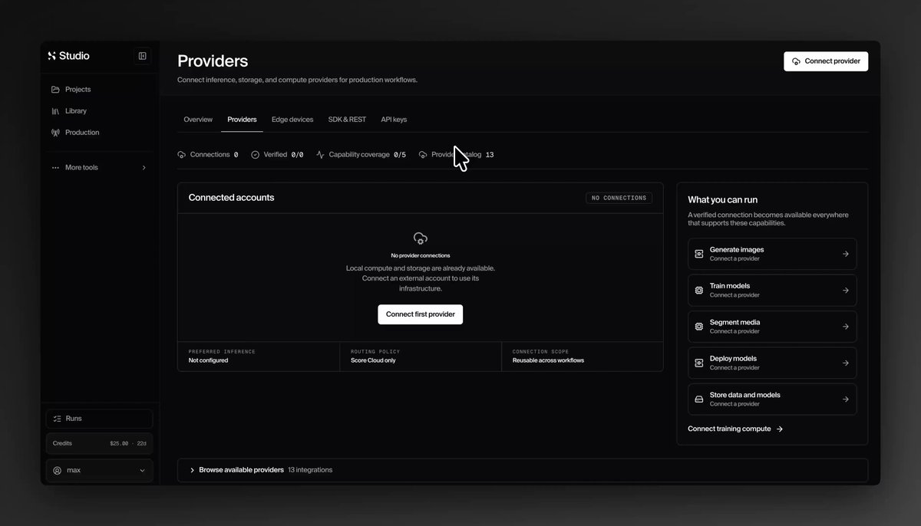Click the Preferred Inference Not configured value
The height and width of the screenshot is (526, 921).
tap(208, 360)
